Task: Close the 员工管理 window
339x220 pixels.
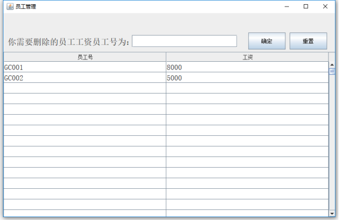Action: pos(325,6)
